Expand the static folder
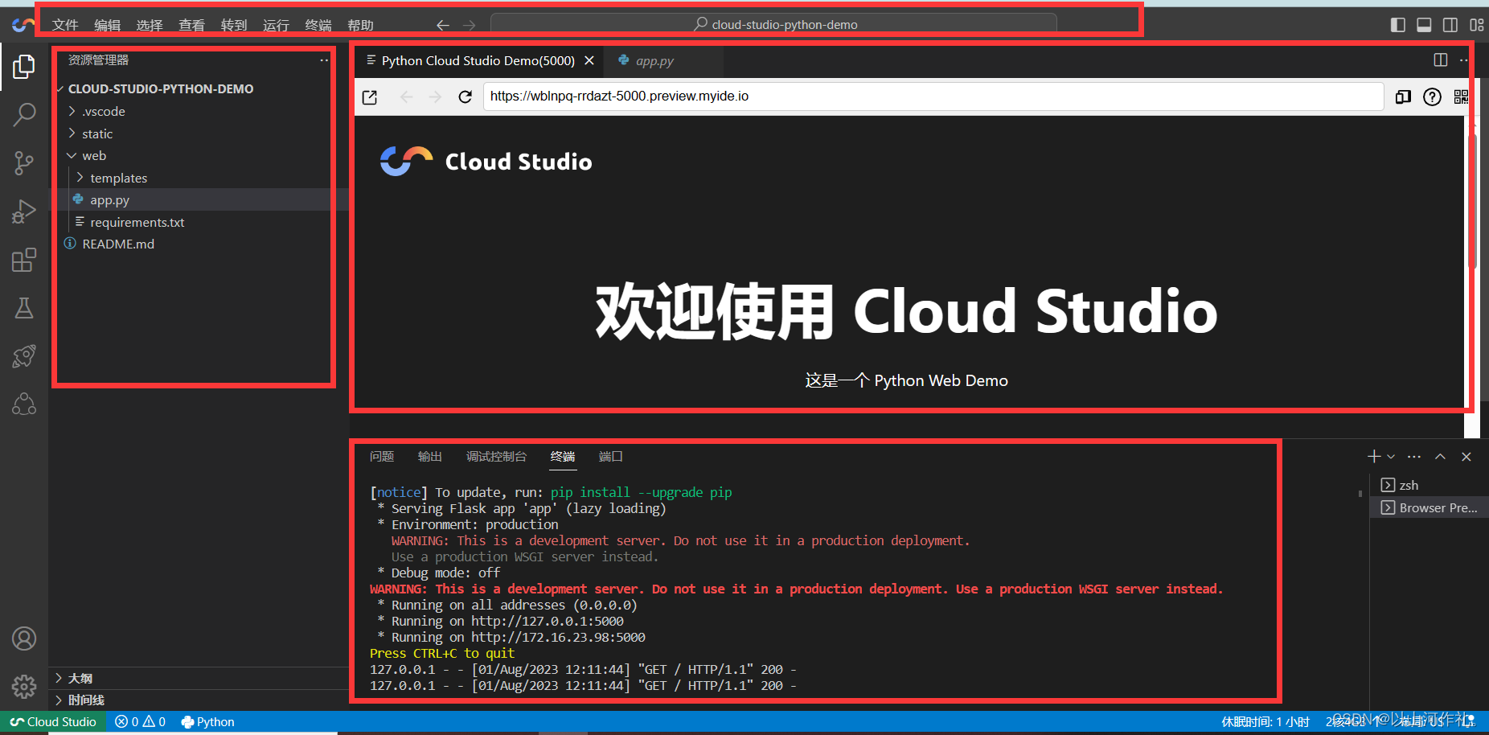This screenshot has width=1489, height=735. [x=96, y=134]
